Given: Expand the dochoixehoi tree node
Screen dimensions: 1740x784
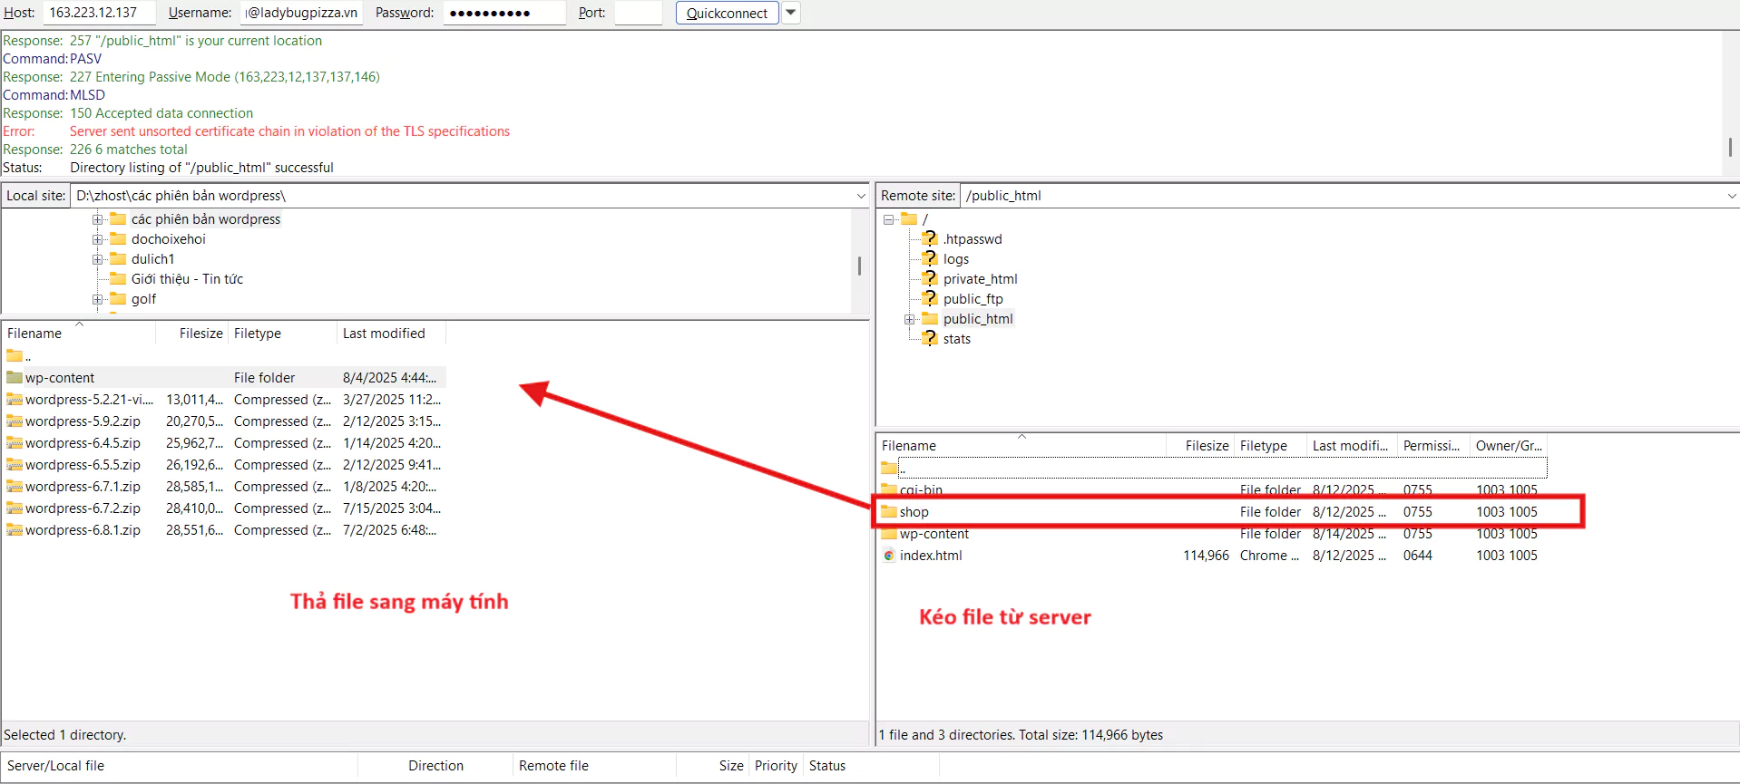Looking at the screenshot, I should 97,239.
